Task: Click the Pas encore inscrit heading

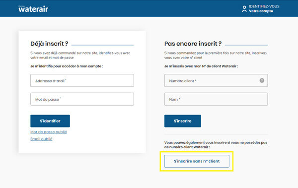Action: 193,44
